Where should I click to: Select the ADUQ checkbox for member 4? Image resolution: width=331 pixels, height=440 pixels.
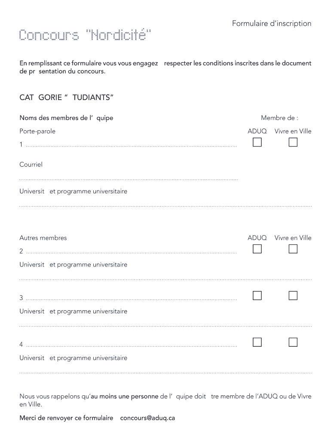coord(257,342)
